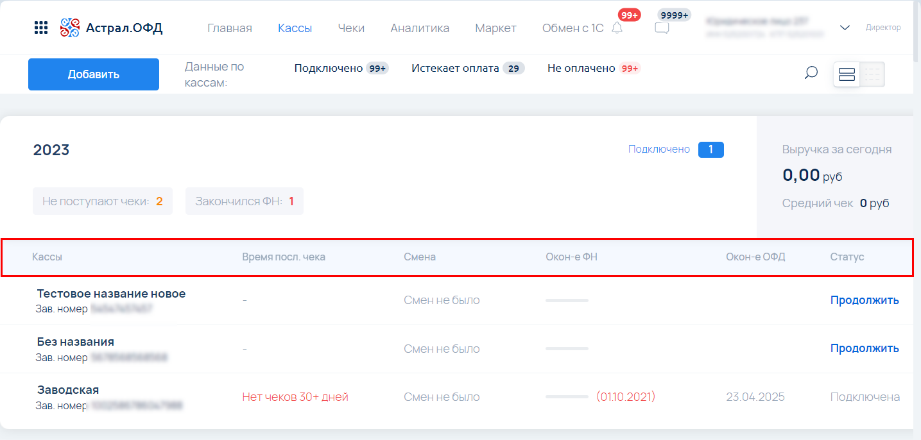921x440 pixels.
Task: Open the apps grid menu icon
Action: pos(41,28)
